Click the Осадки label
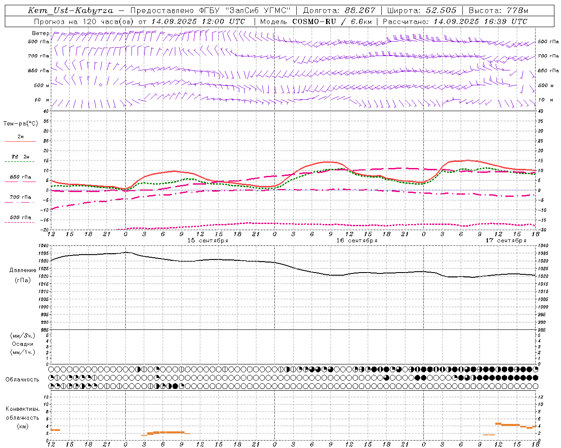This screenshot has height=448, width=561. [23, 344]
